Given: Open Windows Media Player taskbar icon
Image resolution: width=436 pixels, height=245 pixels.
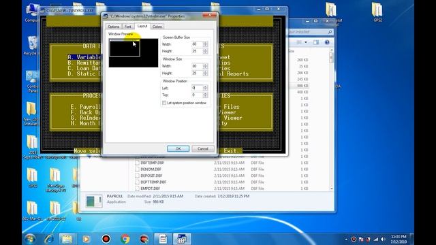Looking at the screenshot, I should [x=87, y=239].
